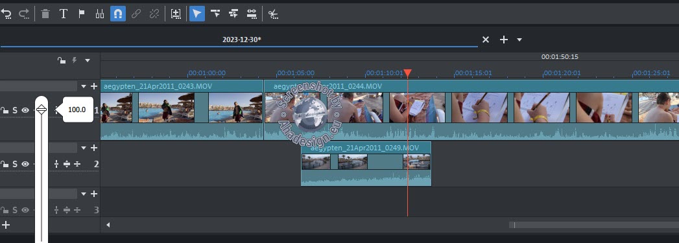Lock track 1
The height and width of the screenshot is (243, 679).
tap(5, 110)
